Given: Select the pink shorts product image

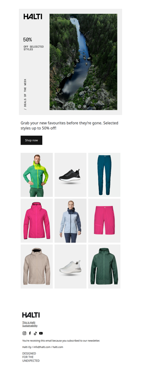Looking at the screenshot, I should click(x=104, y=220).
